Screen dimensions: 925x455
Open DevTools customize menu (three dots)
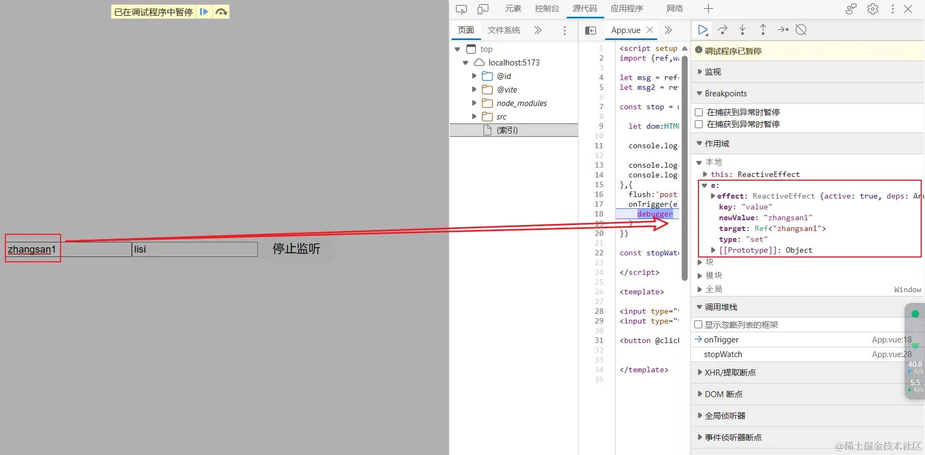click(x=893, y=9)
